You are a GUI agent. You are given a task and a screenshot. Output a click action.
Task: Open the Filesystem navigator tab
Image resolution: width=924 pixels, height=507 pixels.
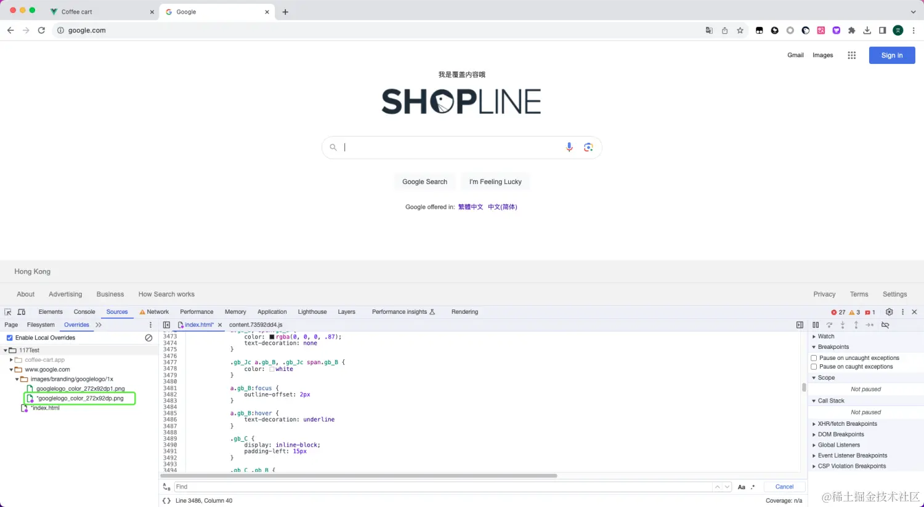[41, 325]
